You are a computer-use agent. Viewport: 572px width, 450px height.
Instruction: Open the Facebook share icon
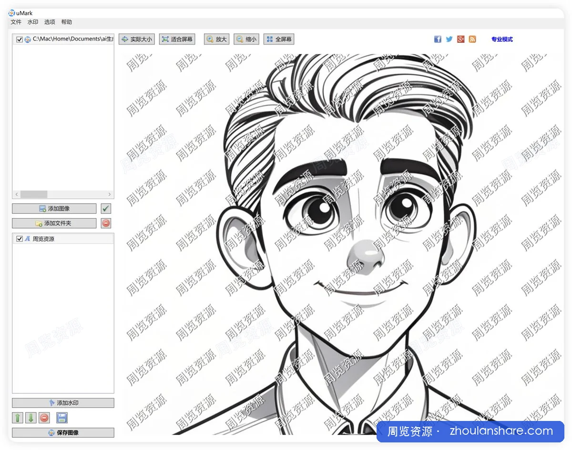438,40
